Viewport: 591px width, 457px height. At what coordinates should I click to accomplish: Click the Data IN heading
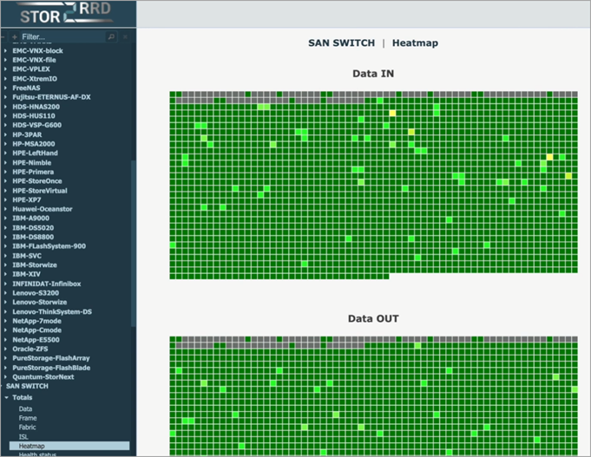coord(373,74)
